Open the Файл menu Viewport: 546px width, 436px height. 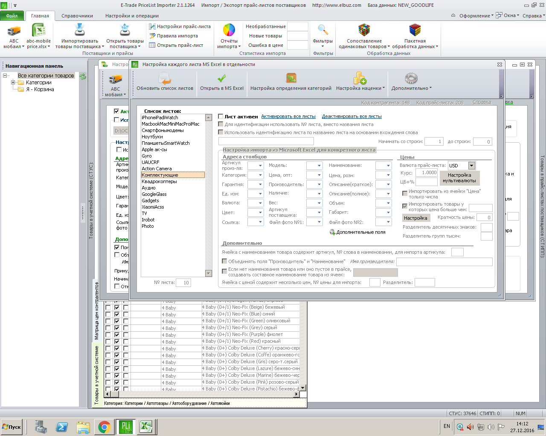point(12,16)
